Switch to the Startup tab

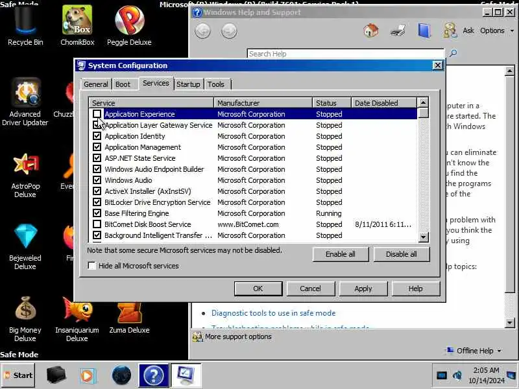click(188, 84)
